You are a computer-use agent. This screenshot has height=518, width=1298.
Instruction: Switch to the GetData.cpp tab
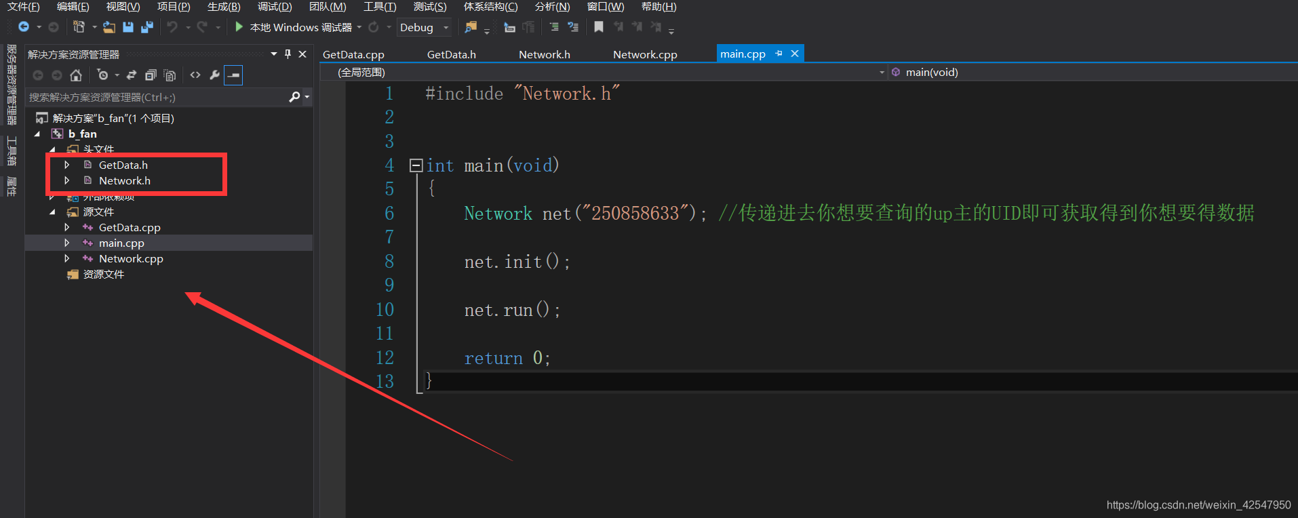point(353,54)
